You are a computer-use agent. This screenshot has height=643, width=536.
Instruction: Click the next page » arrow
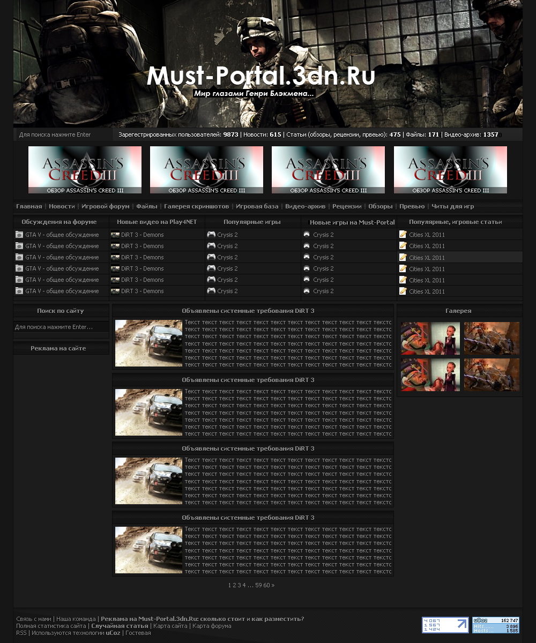click(x=273, y=585)
